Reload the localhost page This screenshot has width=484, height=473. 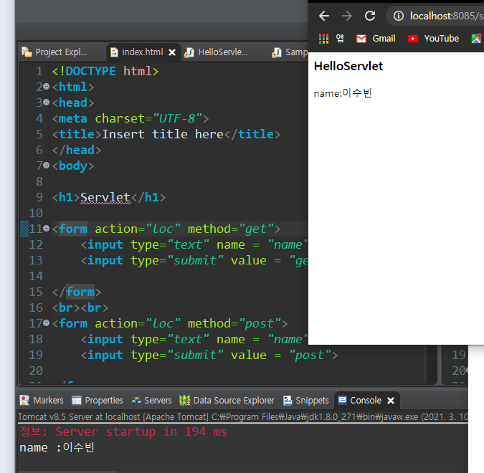point(370,16)
